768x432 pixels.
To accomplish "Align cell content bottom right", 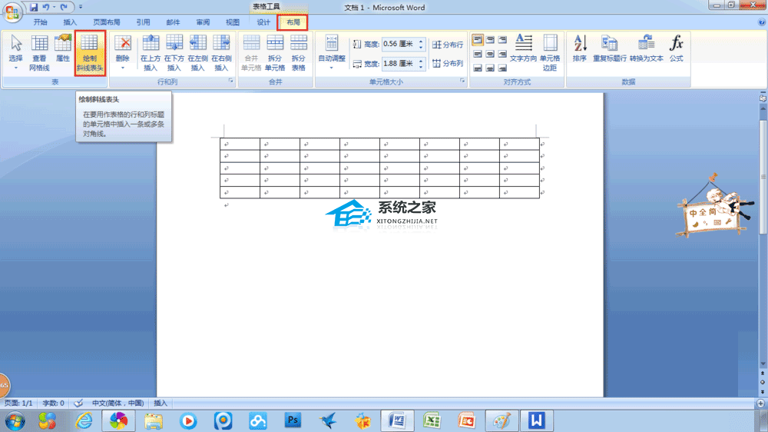I will (502, 68).
